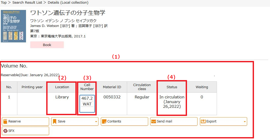Click the Export upload icon
This screenshot has height=140, width=270.
coord(203,121)
